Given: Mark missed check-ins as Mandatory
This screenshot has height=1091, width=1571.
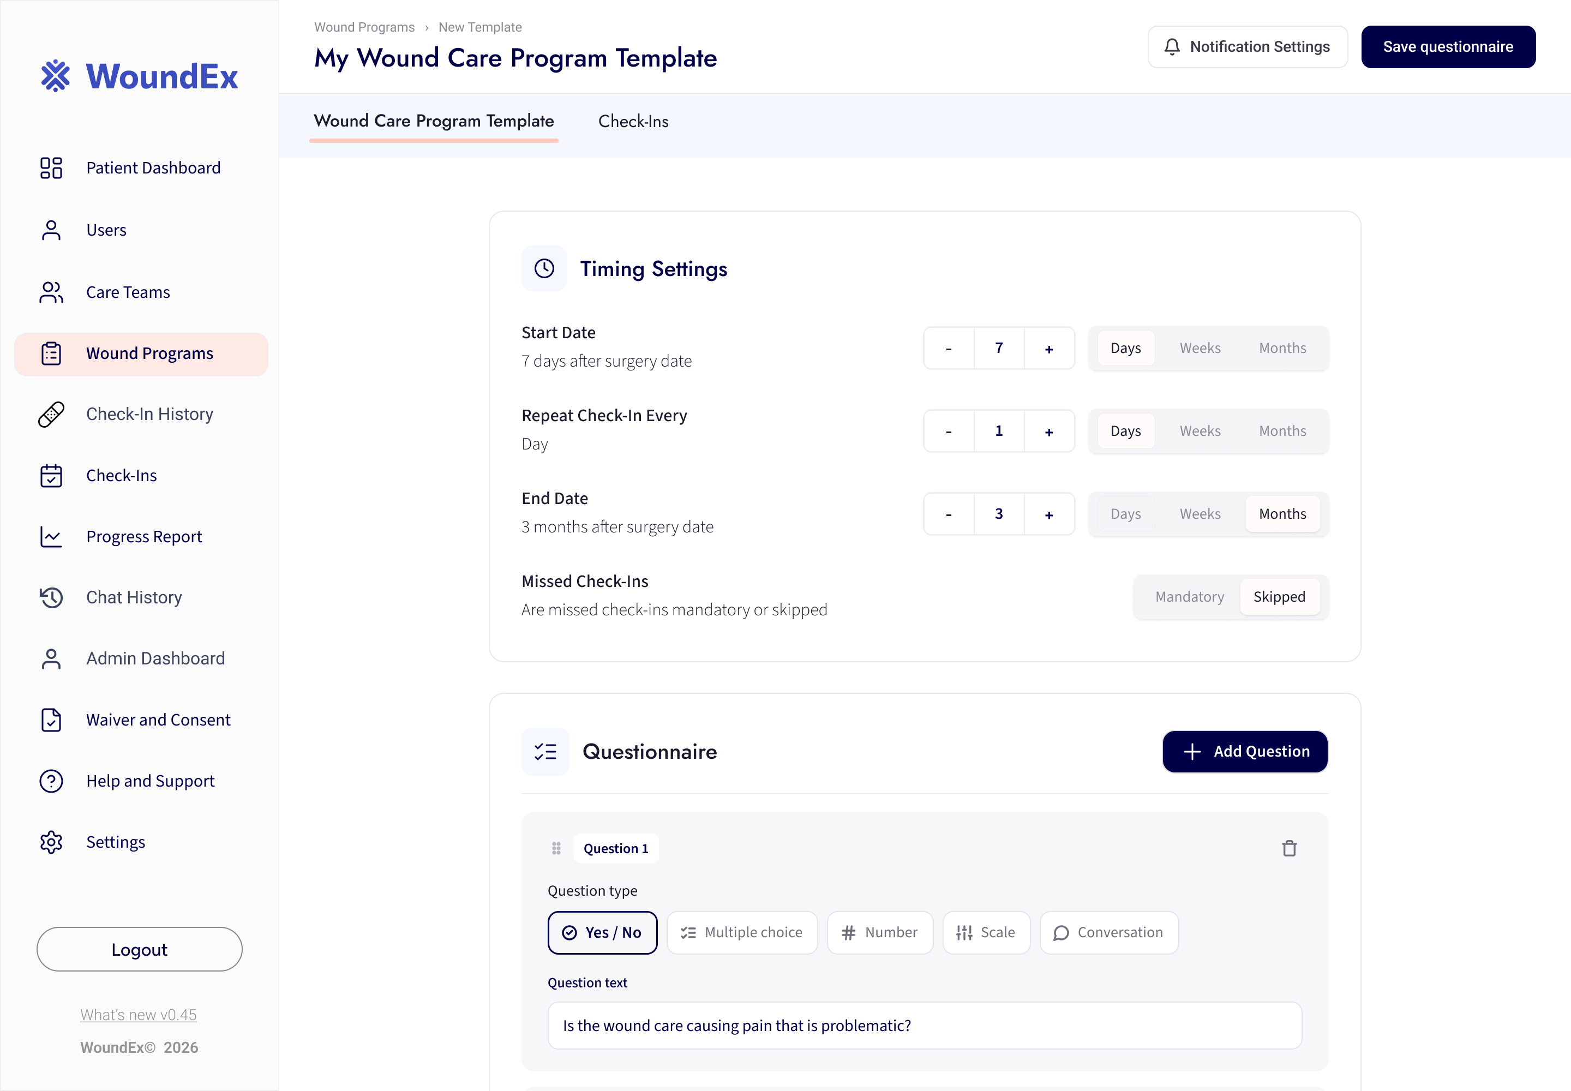Looking at the screenshot, I should (x=1190, y=597).
